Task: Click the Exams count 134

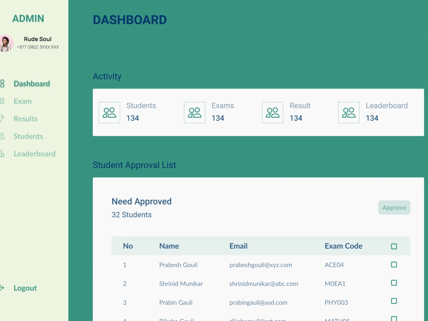Action: click(218, 118)
